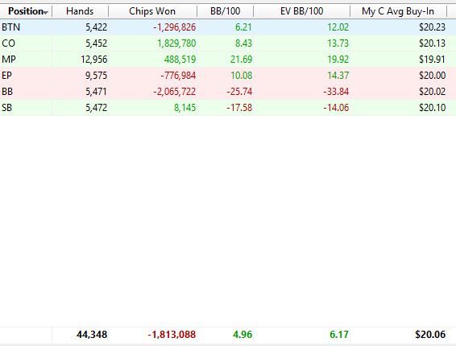The height and width of the screenshot is (346, 456).
Task: Click the average buy-in total $20.06
Action: pos(430,335)
